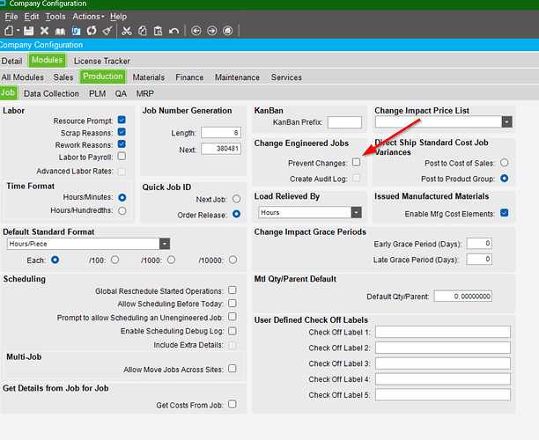Click the Copy toolbar icon

pos(143,31)
